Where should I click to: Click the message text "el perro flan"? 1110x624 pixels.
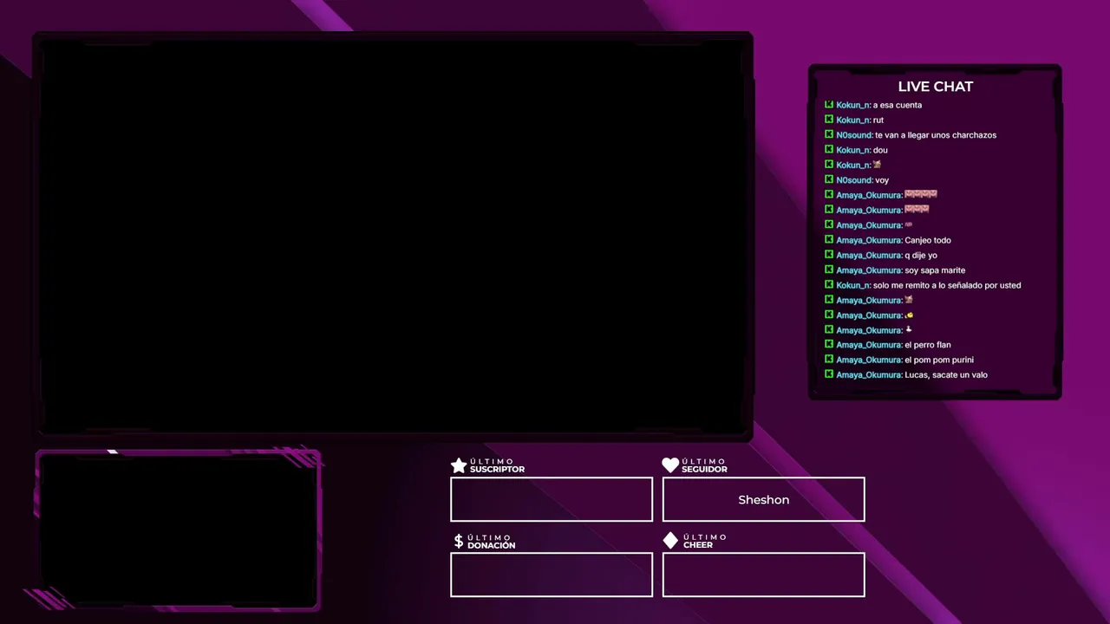(x=928, y=345)
